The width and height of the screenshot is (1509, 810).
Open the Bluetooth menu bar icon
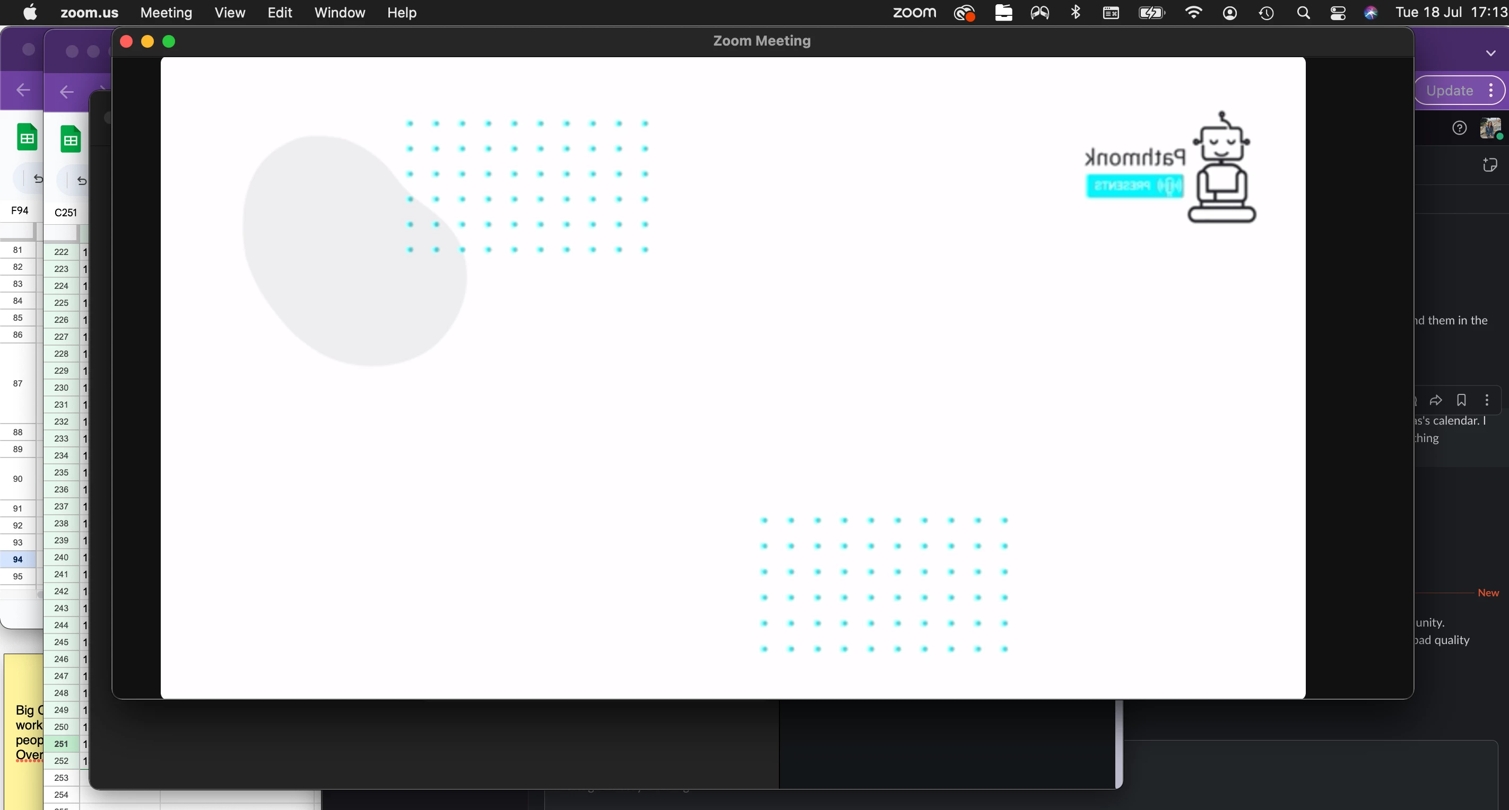(1076, 13)
